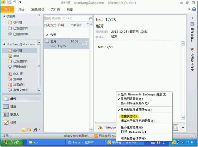198x147 pixels.
Task: Collapse the 今天 message group
Action: [47, 35]
